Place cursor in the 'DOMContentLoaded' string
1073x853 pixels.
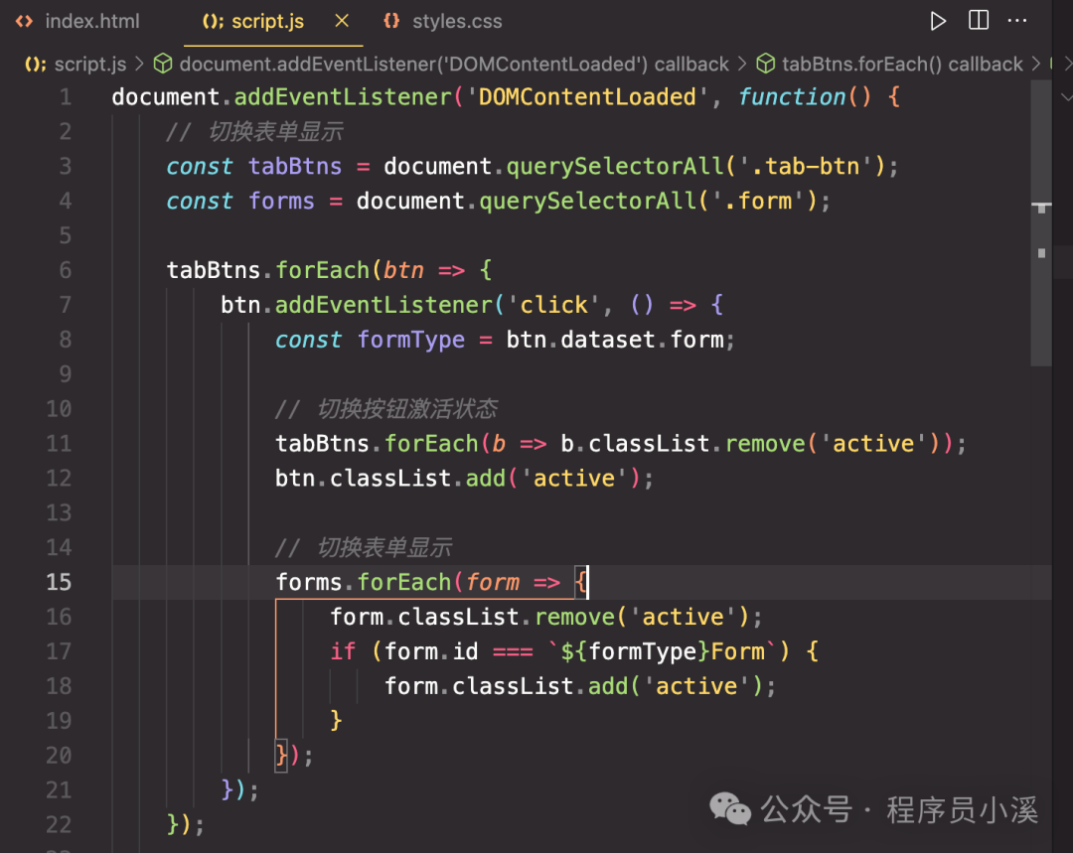pyautogui.click(x=587, y=97)
